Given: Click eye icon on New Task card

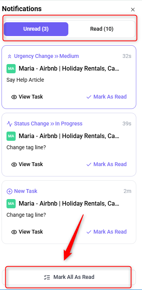Looking at the screenshot, I should coord(14,232).
